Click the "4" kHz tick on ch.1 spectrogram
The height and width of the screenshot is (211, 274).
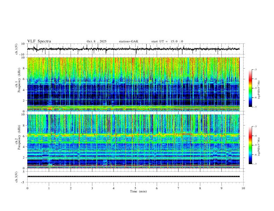[x=24, y=90]
